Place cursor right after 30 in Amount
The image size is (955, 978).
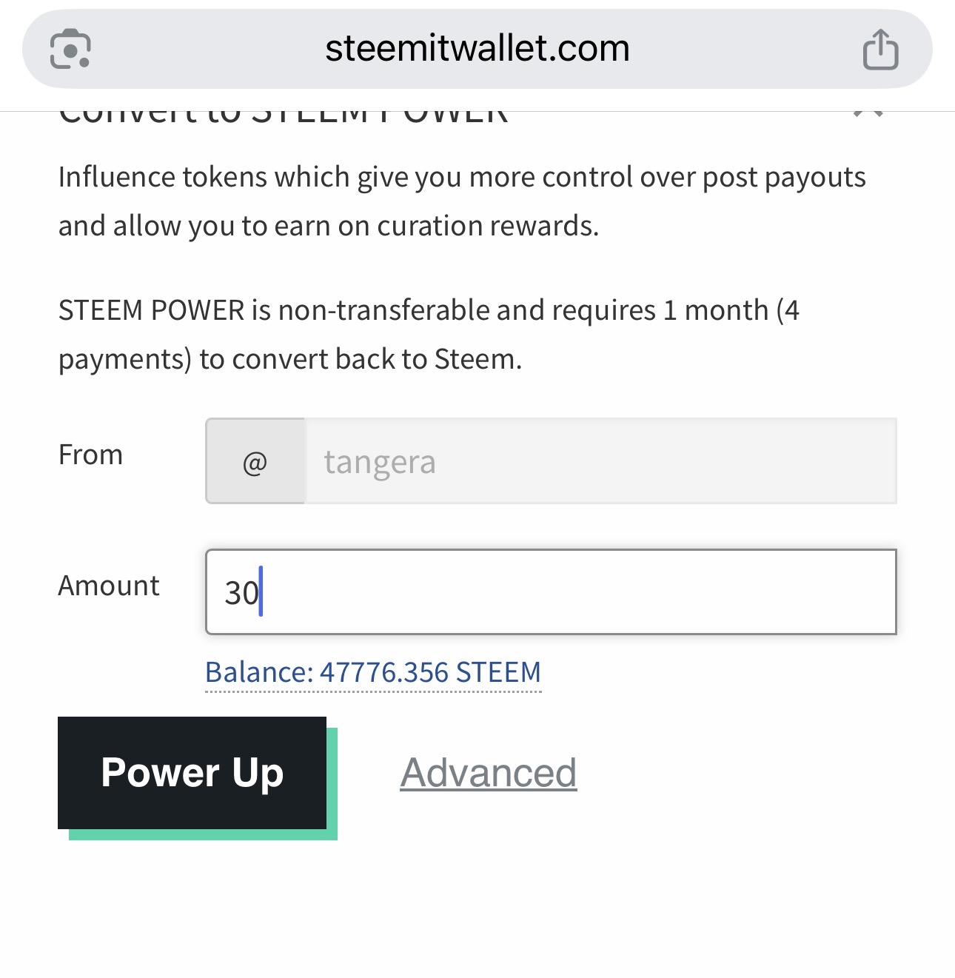[x=261, y=592]
